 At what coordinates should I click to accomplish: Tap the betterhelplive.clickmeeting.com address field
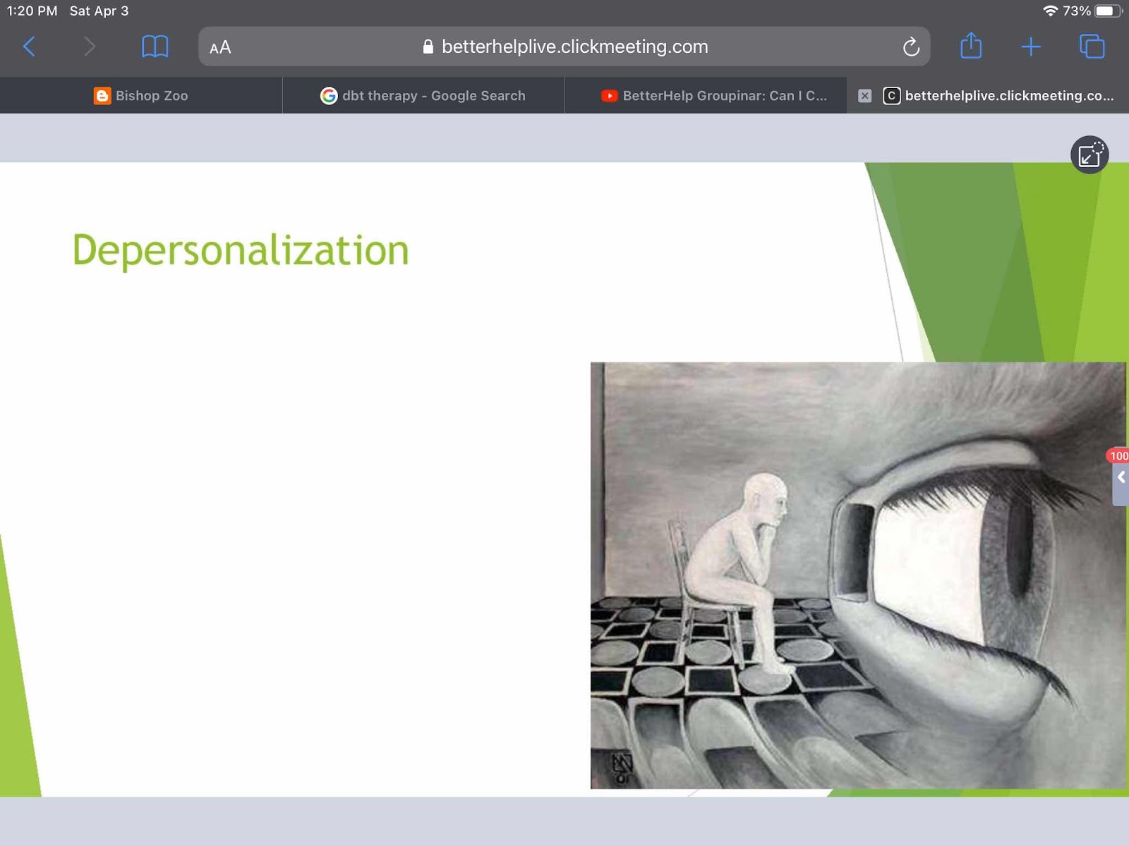pos(564,47)
